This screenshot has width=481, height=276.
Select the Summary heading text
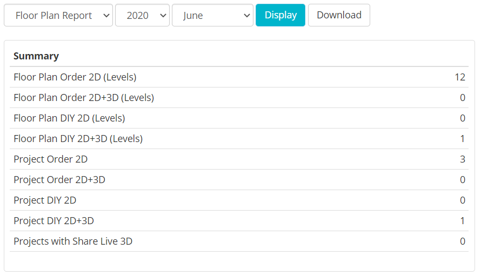pyautogui.click(x=36, y=56)
